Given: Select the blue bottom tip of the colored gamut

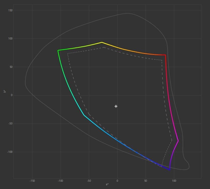Looking at the screenshot, I should point(170,170).
